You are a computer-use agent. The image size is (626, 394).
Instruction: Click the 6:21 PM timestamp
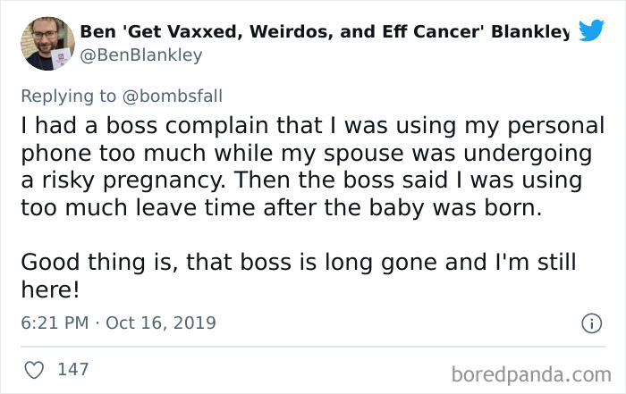coord(53,323)
